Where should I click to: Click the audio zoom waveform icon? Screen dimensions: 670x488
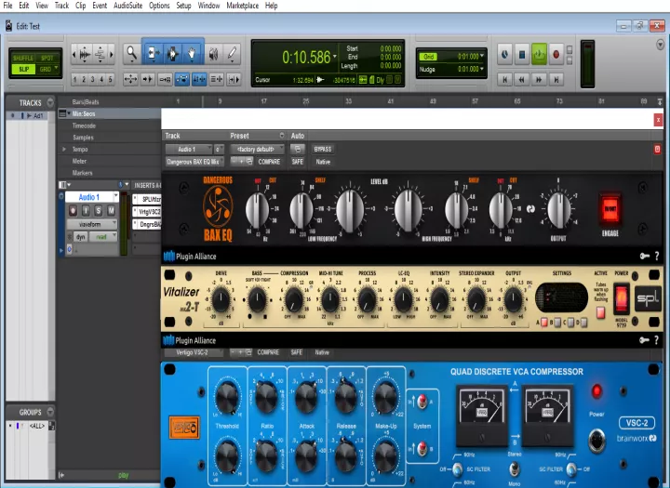tap(85, 54)
